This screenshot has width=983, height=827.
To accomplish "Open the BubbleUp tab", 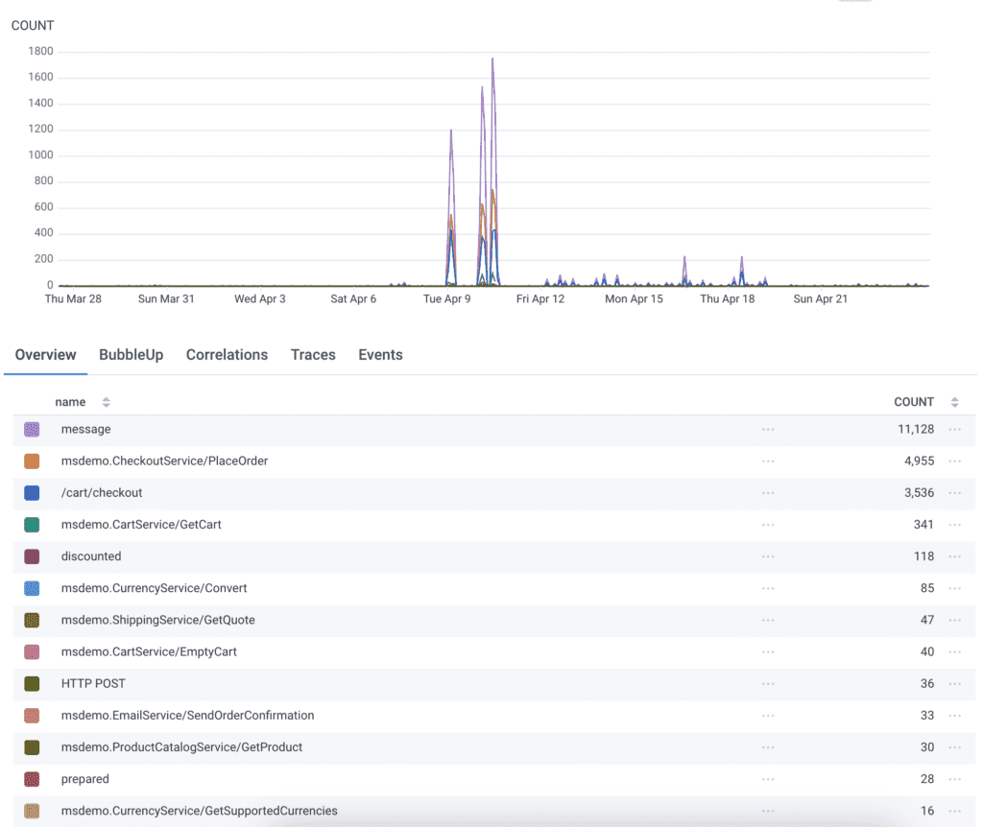I will point(131,355).
